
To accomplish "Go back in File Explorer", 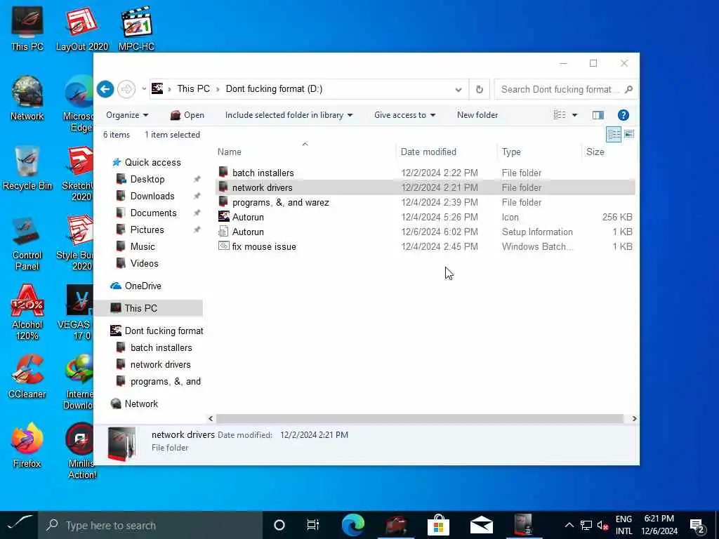I will [105, 89].
